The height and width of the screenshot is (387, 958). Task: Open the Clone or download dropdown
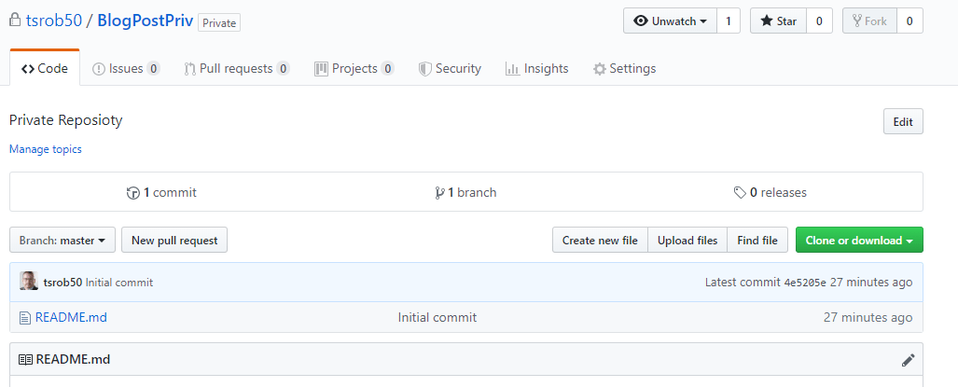859,241
